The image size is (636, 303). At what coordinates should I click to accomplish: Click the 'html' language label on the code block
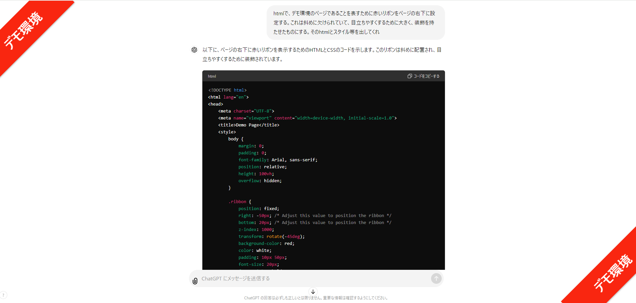pyautogui.click(x=212, y=76)
